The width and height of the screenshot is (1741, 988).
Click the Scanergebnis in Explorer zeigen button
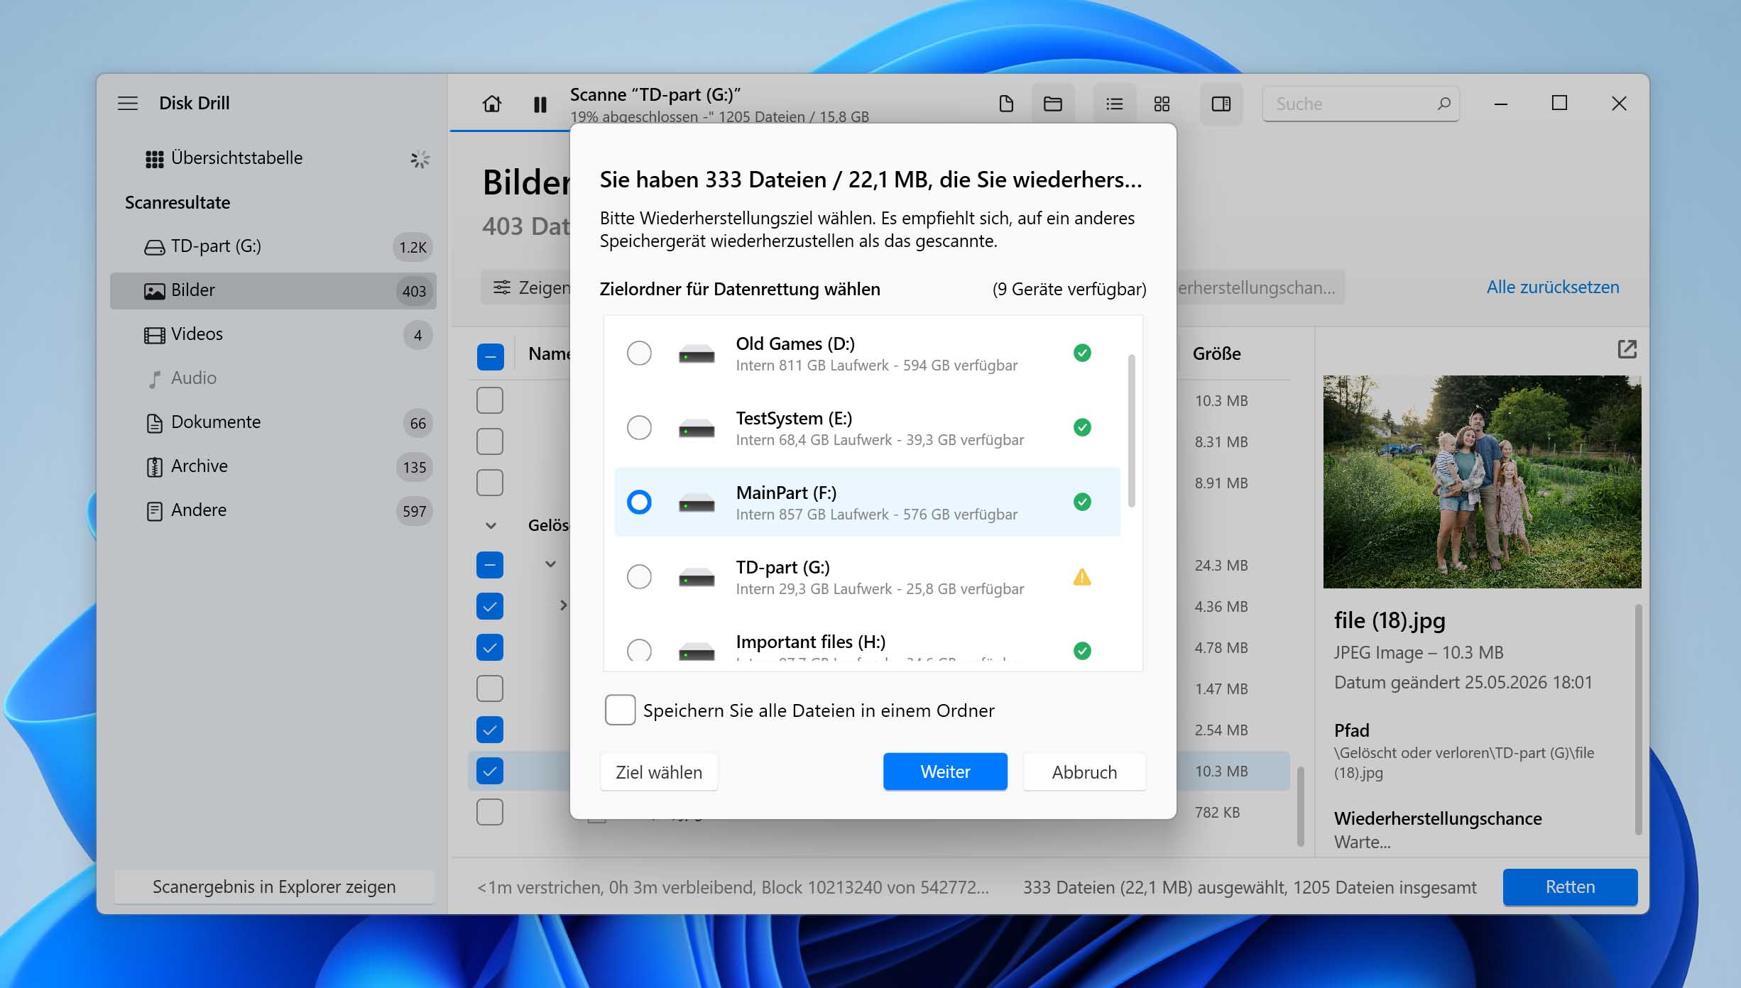[x=274, y=887]
